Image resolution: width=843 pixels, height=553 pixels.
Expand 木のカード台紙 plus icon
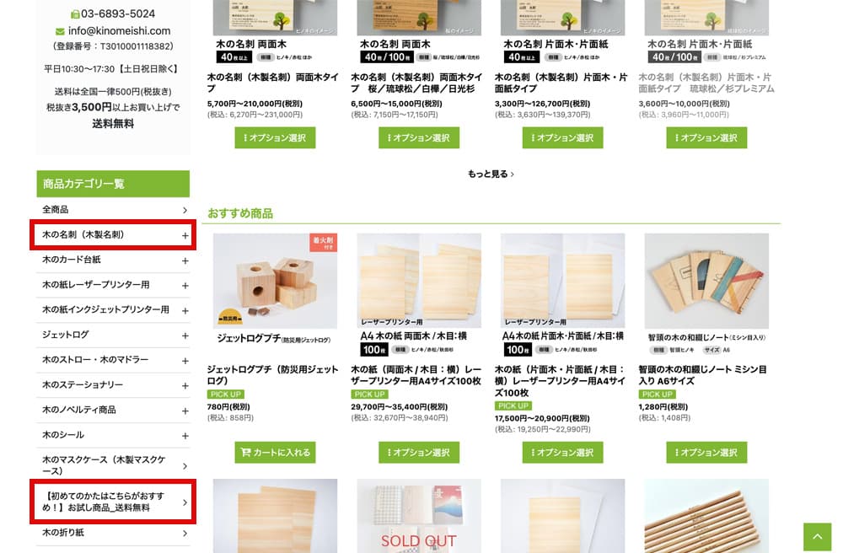coord(185,260)
